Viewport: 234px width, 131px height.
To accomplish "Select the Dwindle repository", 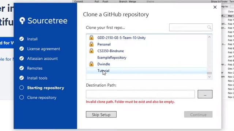I will click(x=147, y=64).
